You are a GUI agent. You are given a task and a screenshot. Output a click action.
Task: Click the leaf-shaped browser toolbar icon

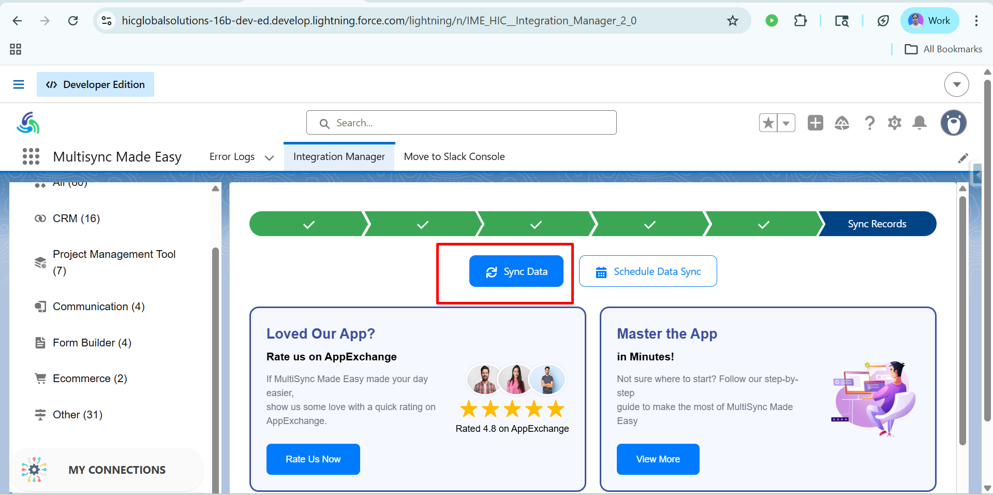click(883, 21)
